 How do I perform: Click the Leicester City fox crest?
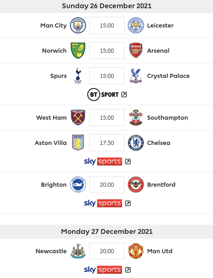point(136,25)
